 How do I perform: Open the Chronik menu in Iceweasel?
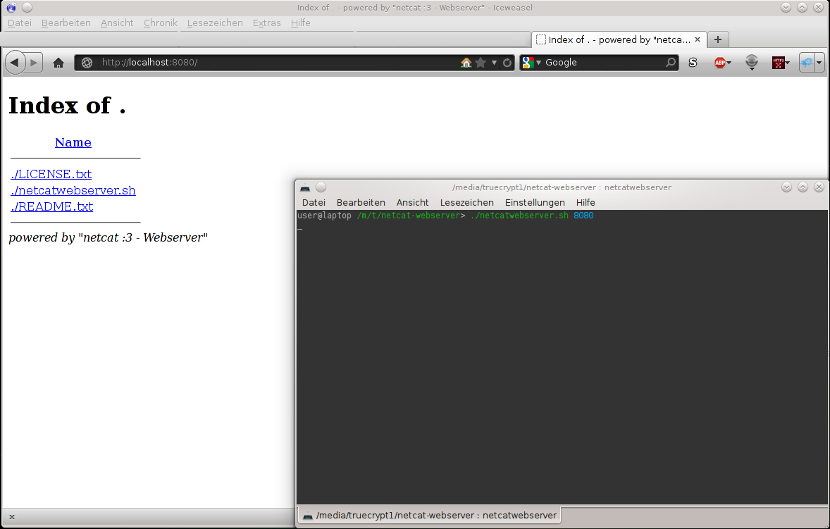tap(159, 23)
